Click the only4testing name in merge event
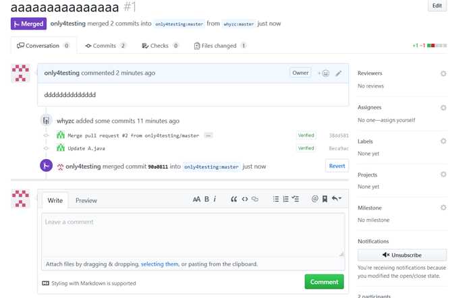Viewport: 471px width, 298px height. 83,167
